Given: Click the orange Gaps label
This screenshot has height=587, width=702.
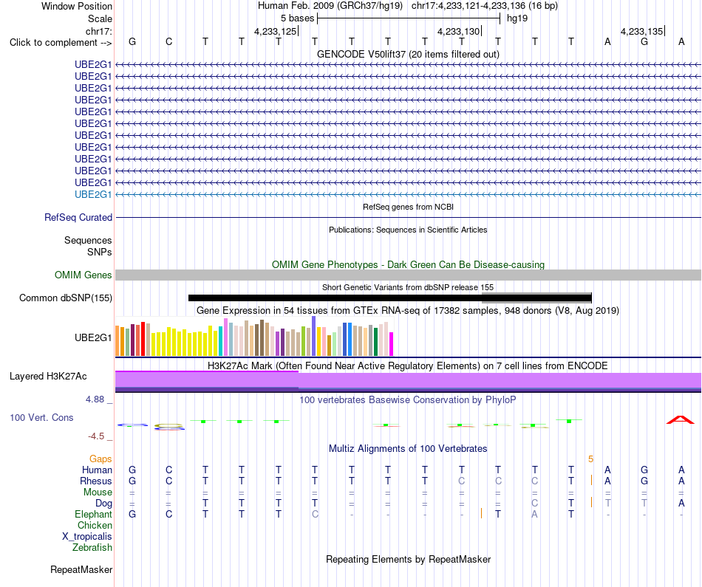Looking at the screenshot, I should 100,459.
